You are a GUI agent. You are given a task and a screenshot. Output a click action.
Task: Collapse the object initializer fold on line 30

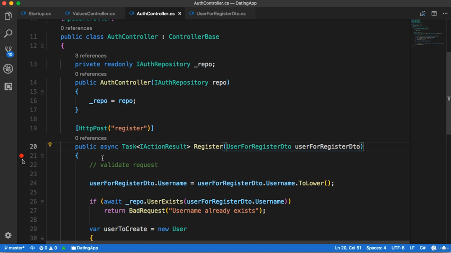pos(42,238)
